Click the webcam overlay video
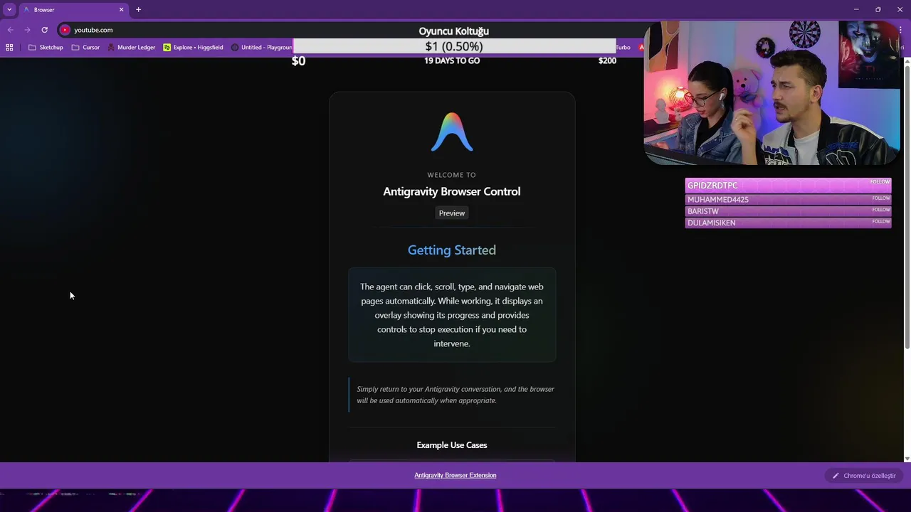The width and height of the screenshot is (911, 512). coord(772,92)
